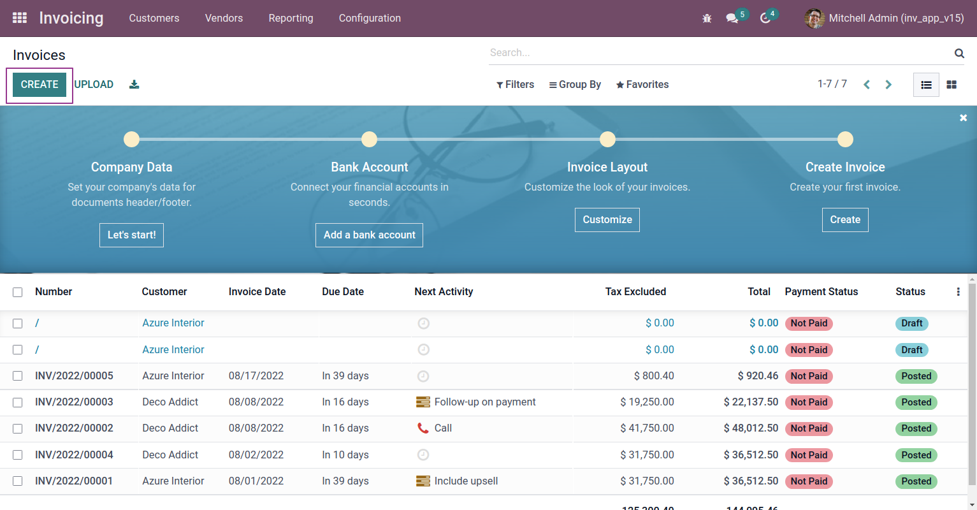977x510 pixels.
Task: Click the Invoicing app title
Action: 71,18
